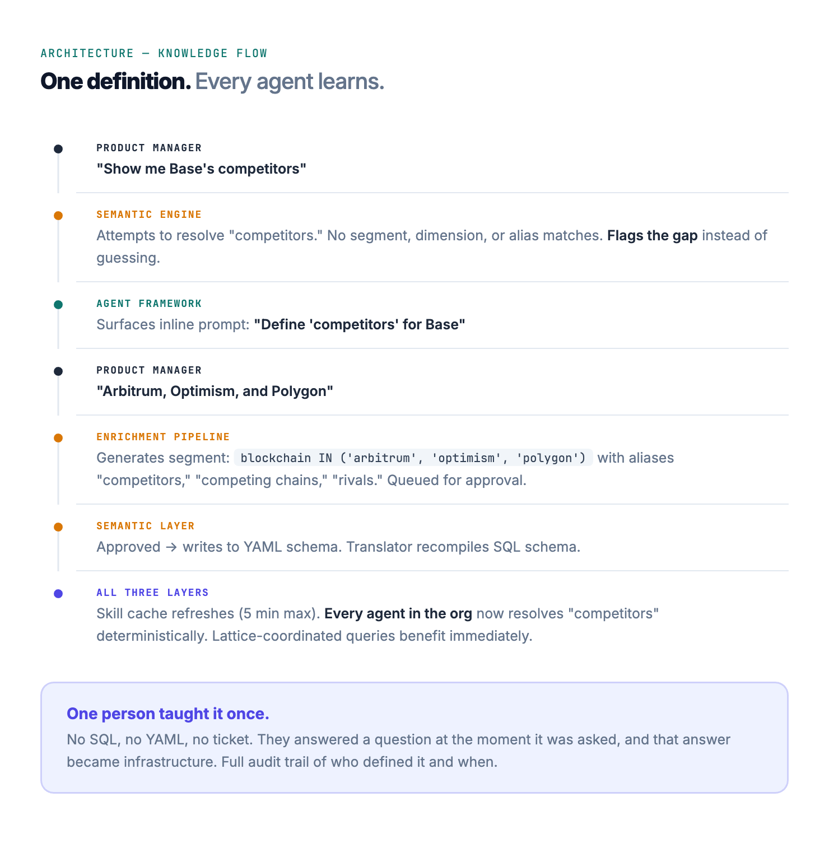Image resolution: width=829 pixels, height=848 pixels.
Task: Click bold text 'Every agent in the org'
Action: point(398,614)
